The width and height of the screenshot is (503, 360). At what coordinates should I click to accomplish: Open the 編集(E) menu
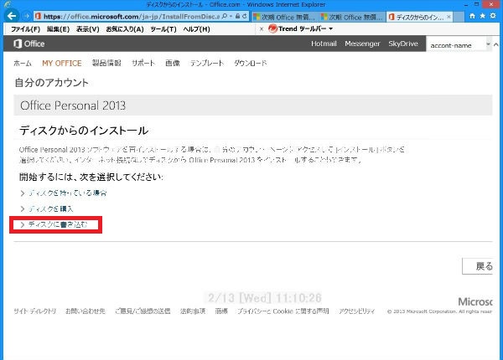point(58,29)
